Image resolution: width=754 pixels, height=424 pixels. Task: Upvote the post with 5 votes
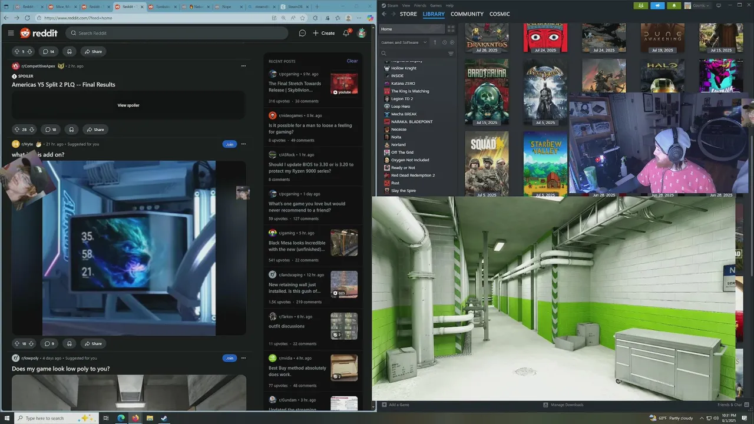point(16,51)
